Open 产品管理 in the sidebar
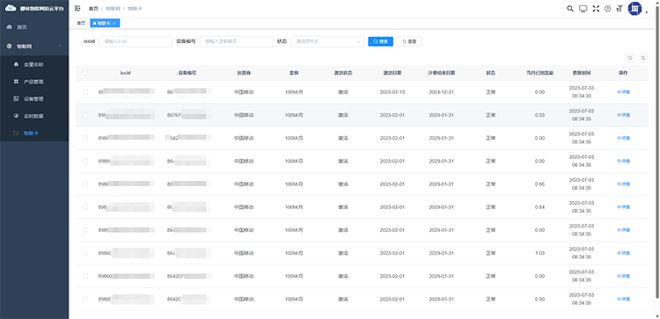Screen dimensions: 660x319 click(x=34, y=82)
